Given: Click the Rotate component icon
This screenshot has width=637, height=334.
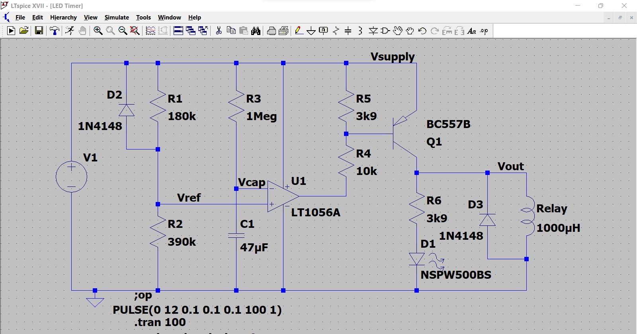Looking at the screenshot, I should click(447, 31).
